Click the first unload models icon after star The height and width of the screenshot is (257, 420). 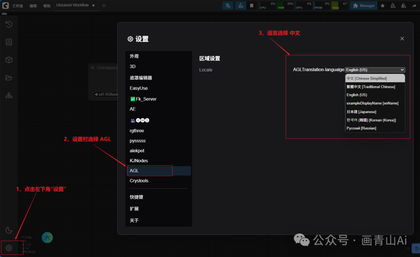coord(393,5)
